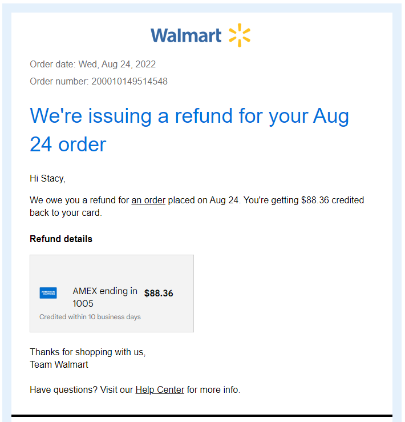
Task: Open the Help Center link
Action: click(x=160, y=389)
